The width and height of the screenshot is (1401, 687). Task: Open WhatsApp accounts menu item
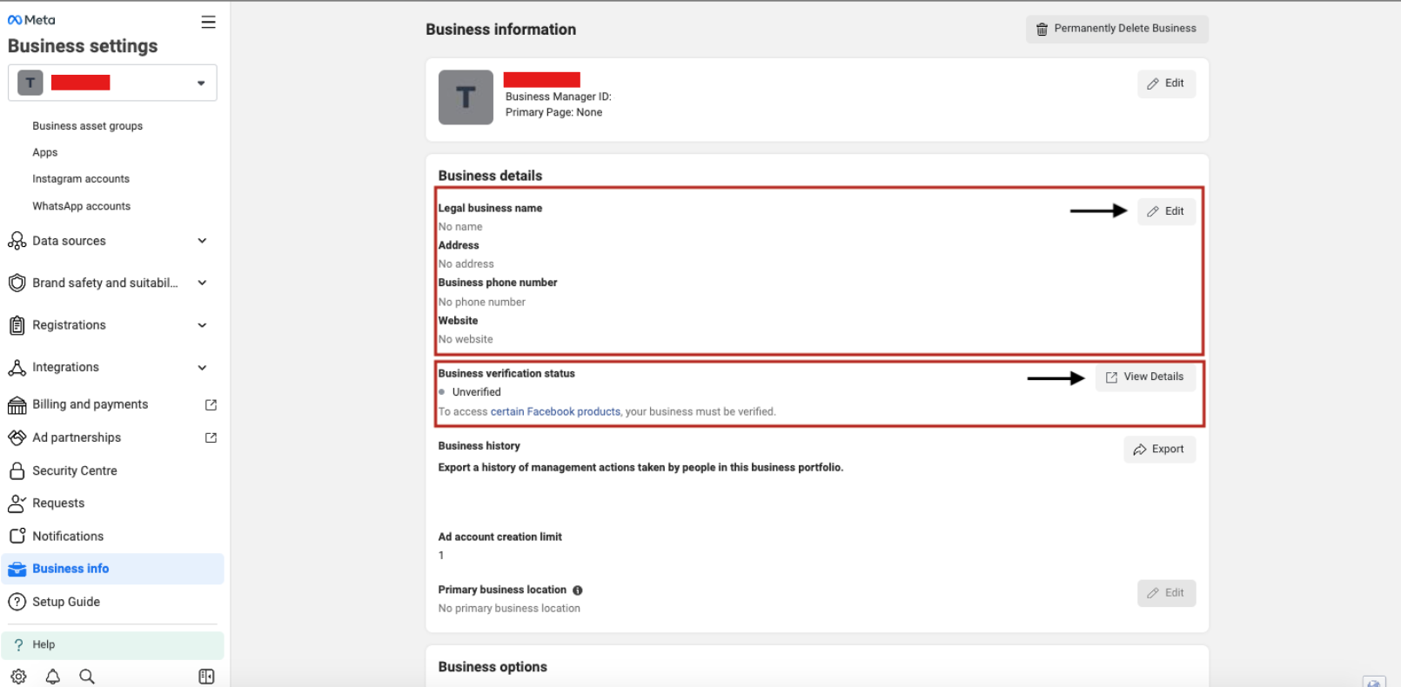[82, 207]
